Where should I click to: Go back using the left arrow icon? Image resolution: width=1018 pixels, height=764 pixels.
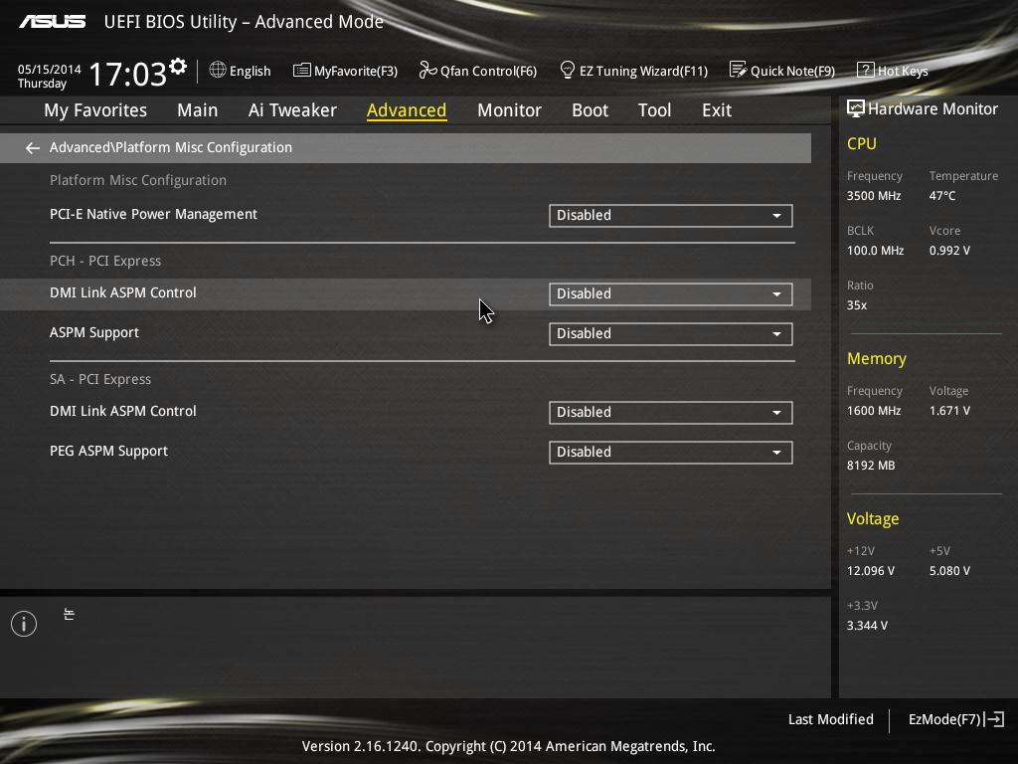coord(32,148)
